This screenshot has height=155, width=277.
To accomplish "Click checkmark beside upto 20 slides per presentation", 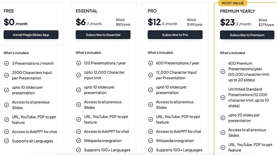I will pos(223,118).
